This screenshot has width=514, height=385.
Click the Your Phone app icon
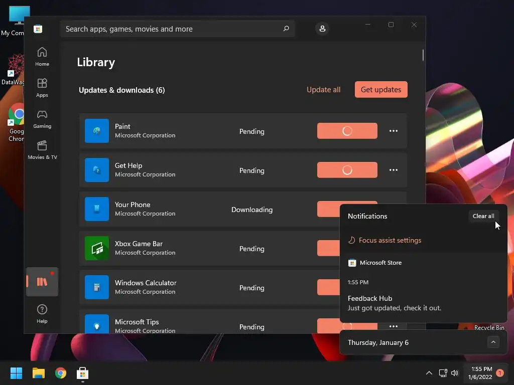tap(97, 209)
